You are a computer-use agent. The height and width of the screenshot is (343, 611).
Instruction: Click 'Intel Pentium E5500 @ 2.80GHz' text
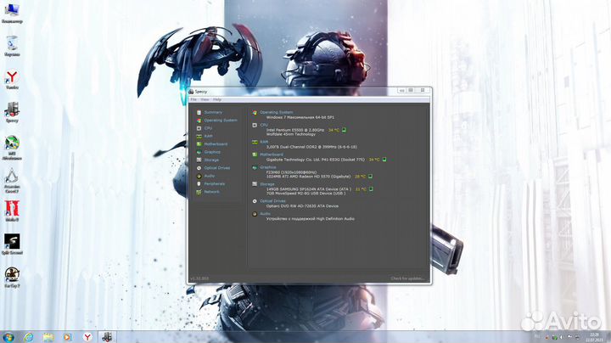tap(295, 130)
